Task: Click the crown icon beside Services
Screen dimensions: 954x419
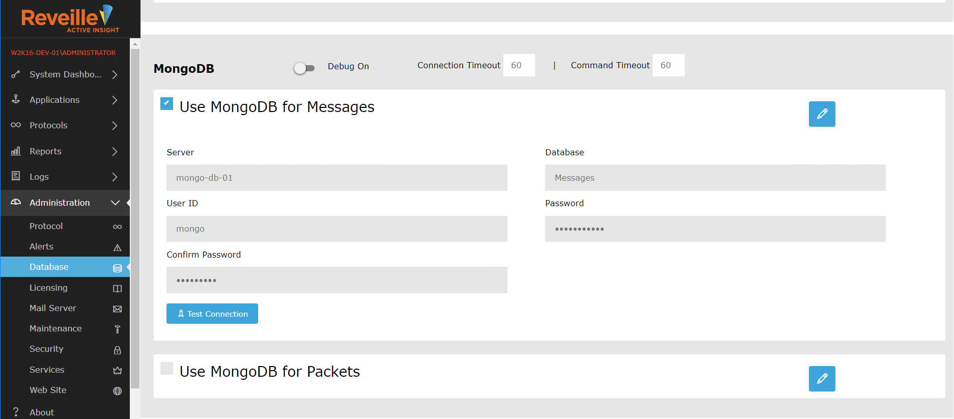Action: (117, 370)
